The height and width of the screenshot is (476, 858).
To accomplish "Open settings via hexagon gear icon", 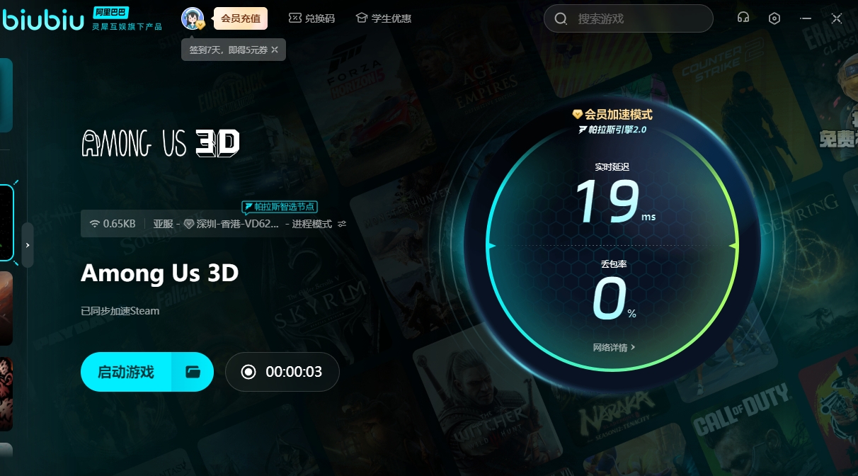I will 774,18.
